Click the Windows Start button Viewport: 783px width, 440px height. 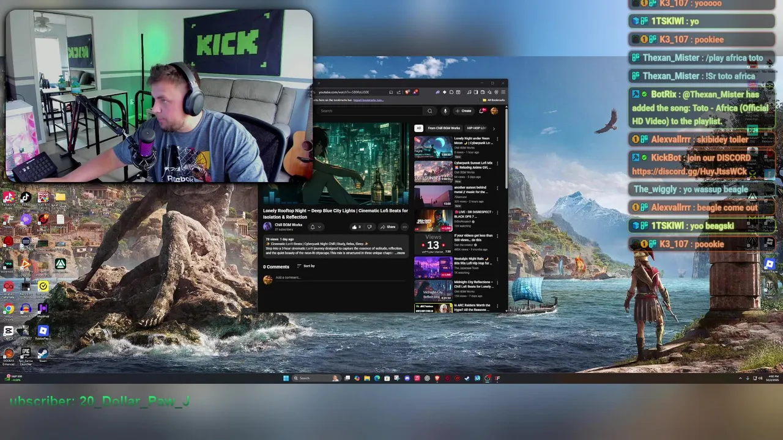coord(286,378)
